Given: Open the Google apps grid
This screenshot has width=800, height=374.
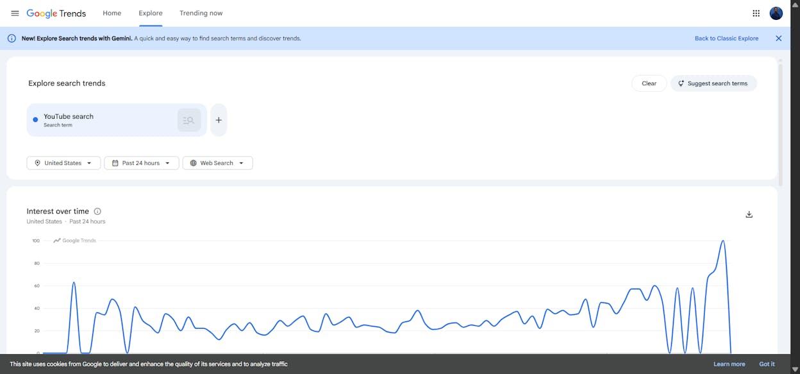Looking at the screenshot, I should (x=756, y=13).
